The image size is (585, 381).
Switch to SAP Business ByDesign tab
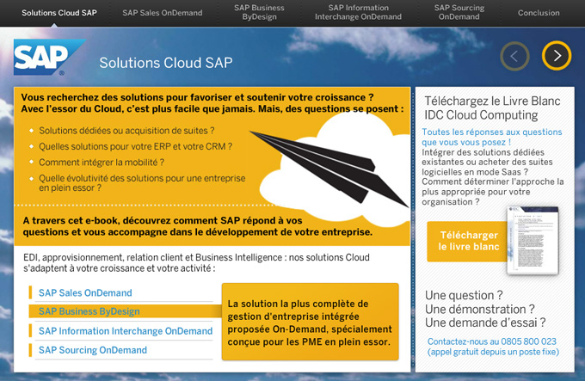tap(259, 12)
